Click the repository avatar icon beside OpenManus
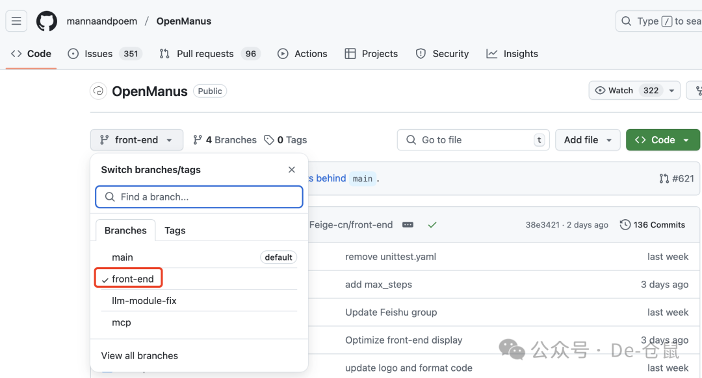The image size is (702, 378). click(99, 91)
